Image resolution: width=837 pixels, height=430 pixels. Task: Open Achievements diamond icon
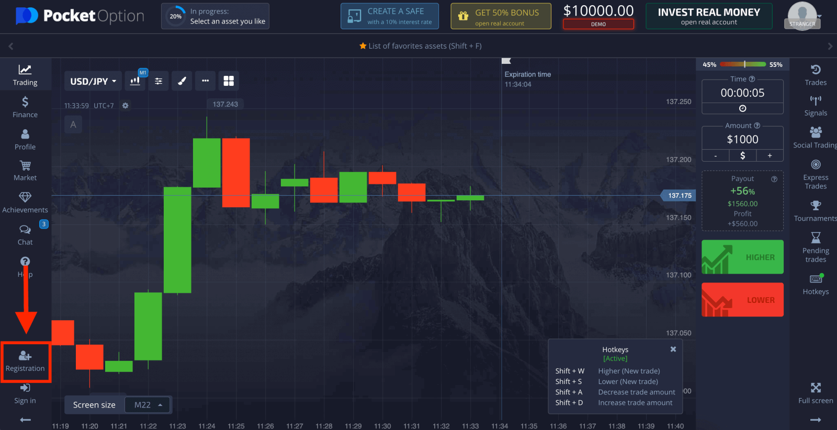[25, 202]
